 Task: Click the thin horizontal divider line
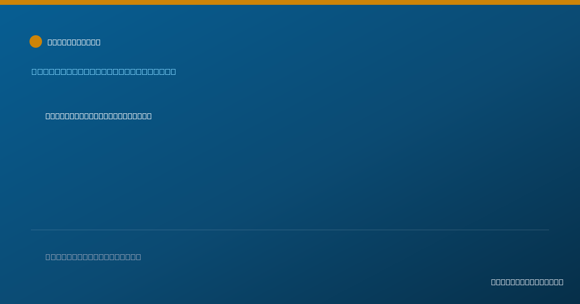[290, 230]
